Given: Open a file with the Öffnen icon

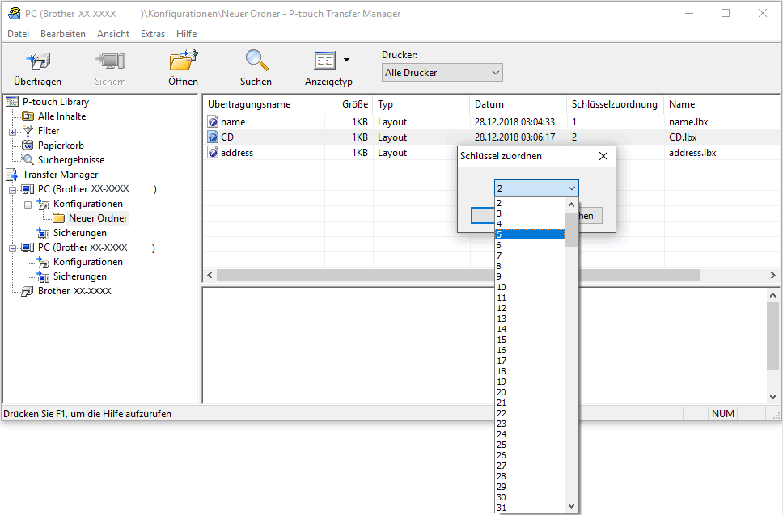Looking at the screenshot, I should pos(184,60).
